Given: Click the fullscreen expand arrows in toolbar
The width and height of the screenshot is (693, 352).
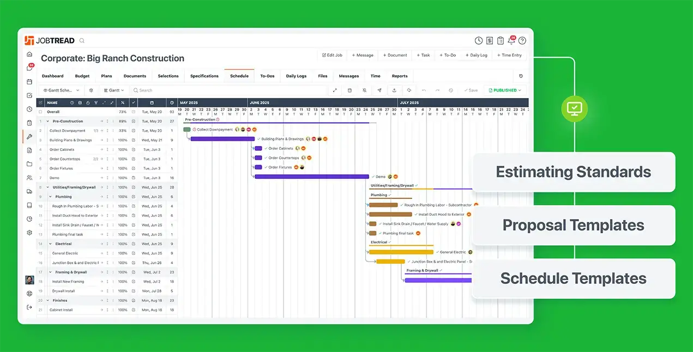Looking at the screenshot, I should pyautogui.click(x=335, y=90).
